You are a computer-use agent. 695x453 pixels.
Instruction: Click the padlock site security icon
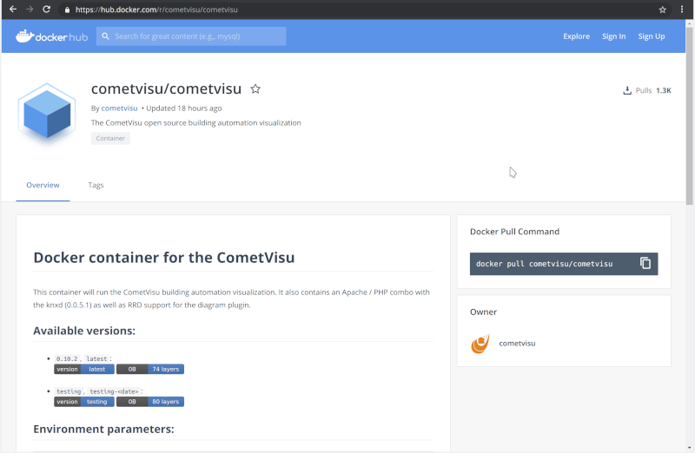67,10
